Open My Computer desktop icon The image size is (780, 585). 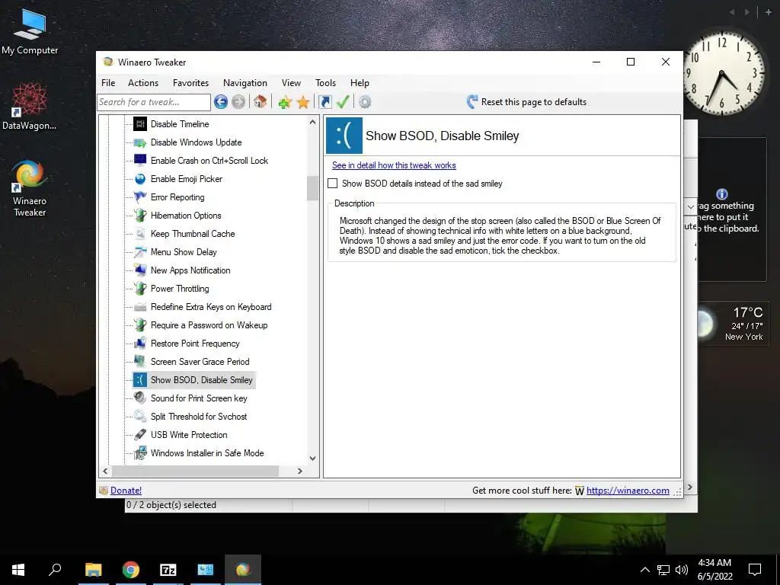pos(30,30)
